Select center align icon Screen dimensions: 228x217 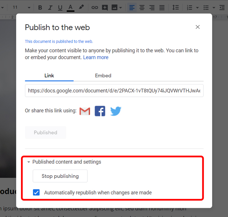[142, 7]
